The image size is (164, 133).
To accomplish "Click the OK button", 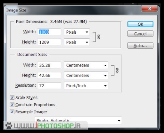I will click(x=140, y=24).
